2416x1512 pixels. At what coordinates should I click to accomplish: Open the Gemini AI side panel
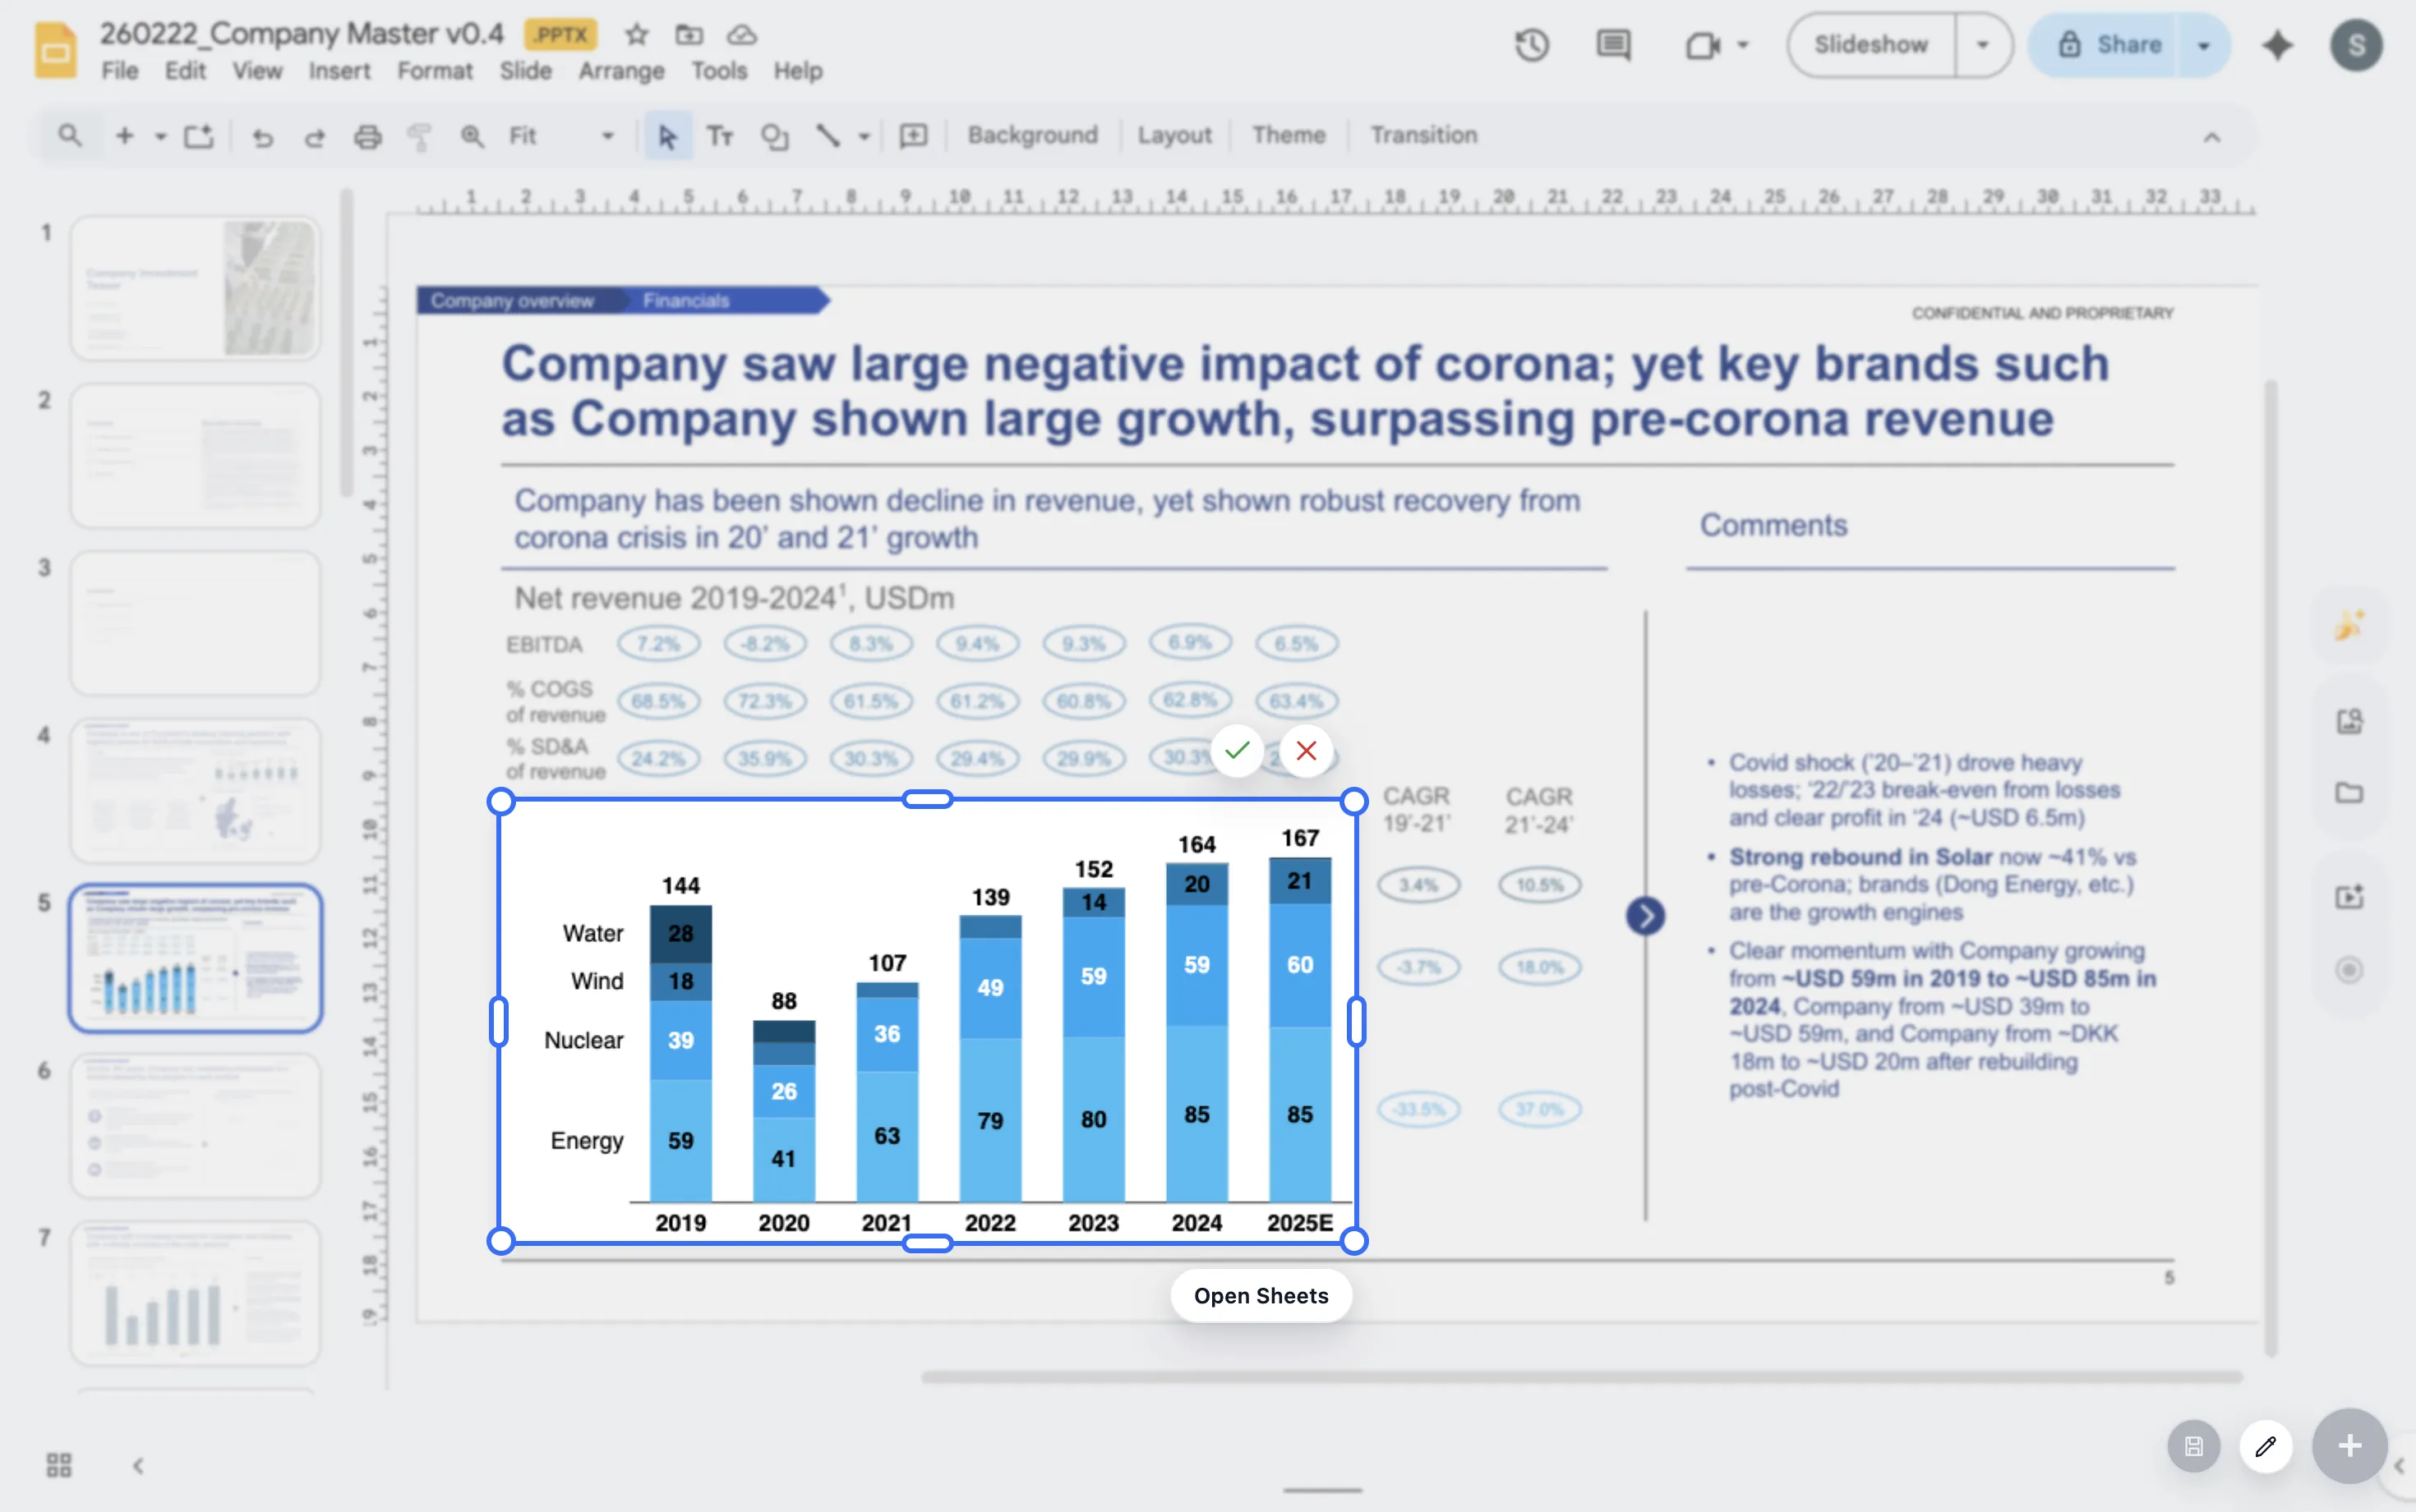2279,44
